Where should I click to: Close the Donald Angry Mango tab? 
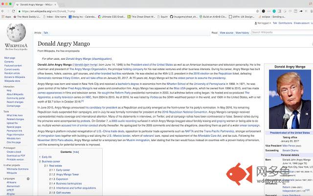pyautogui.click(x=55, y=4)
